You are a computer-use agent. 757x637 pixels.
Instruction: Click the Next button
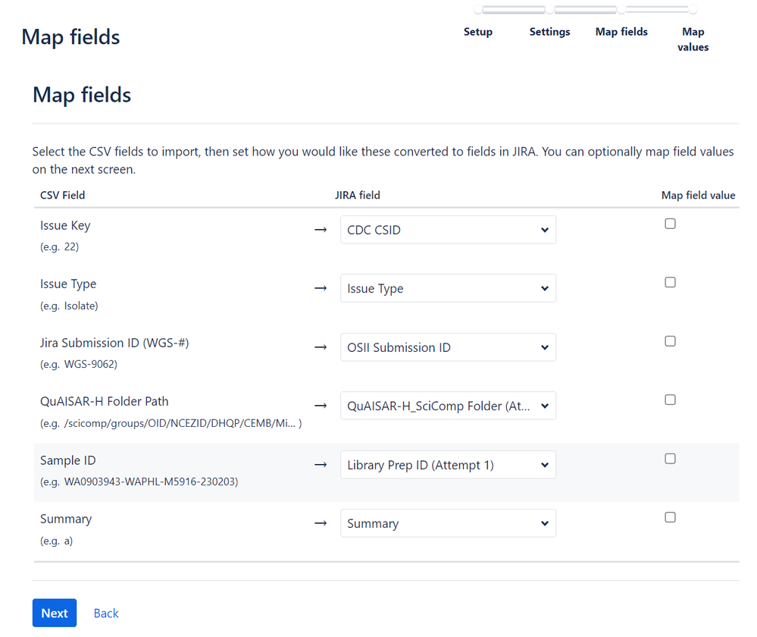54,613
